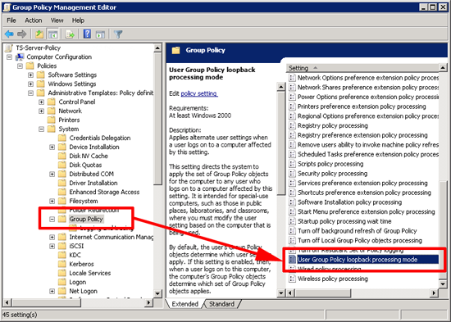Collapse the Policies tree node

pos(20,66)
